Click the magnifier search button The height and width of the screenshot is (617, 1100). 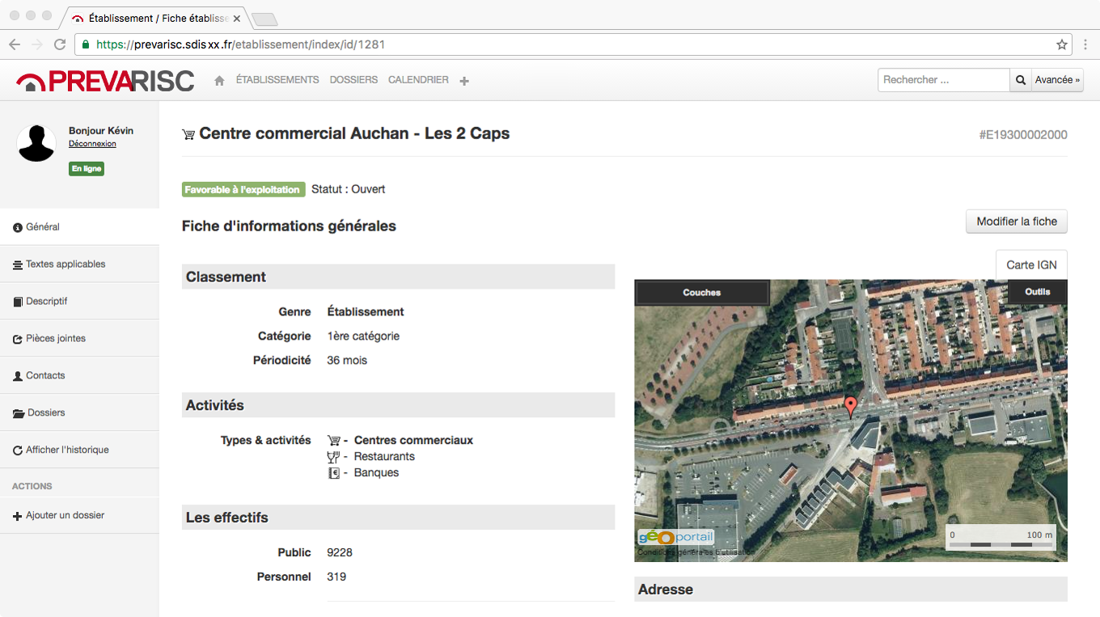[x=1020, y=80]
